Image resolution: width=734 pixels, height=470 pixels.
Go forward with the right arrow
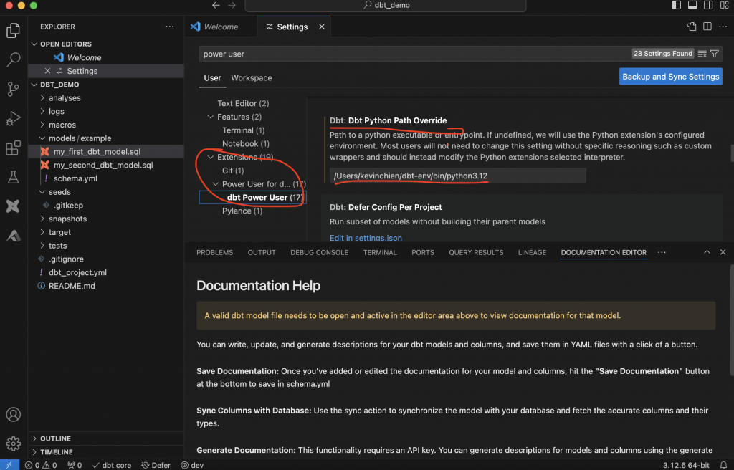[x=232, y=5]
